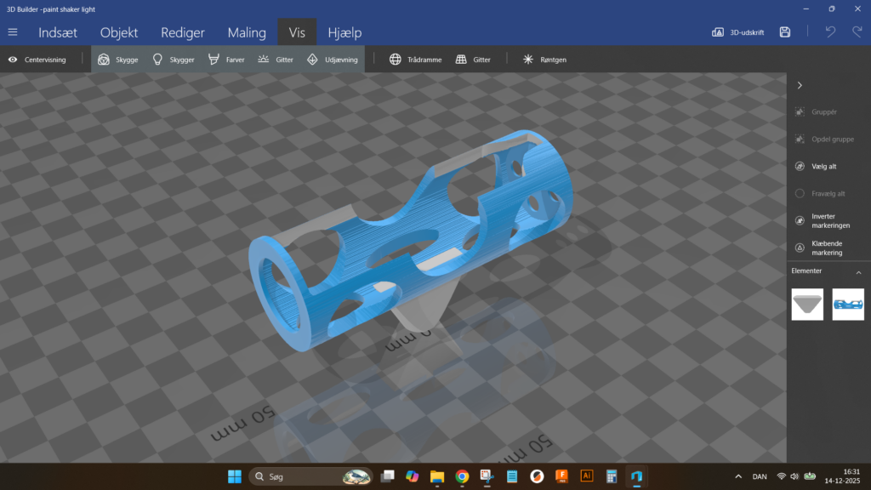This screenshot has width=871, height=490.
Task: Click the save disk icon
Action: pyautogui.click(x=785, y=32)
